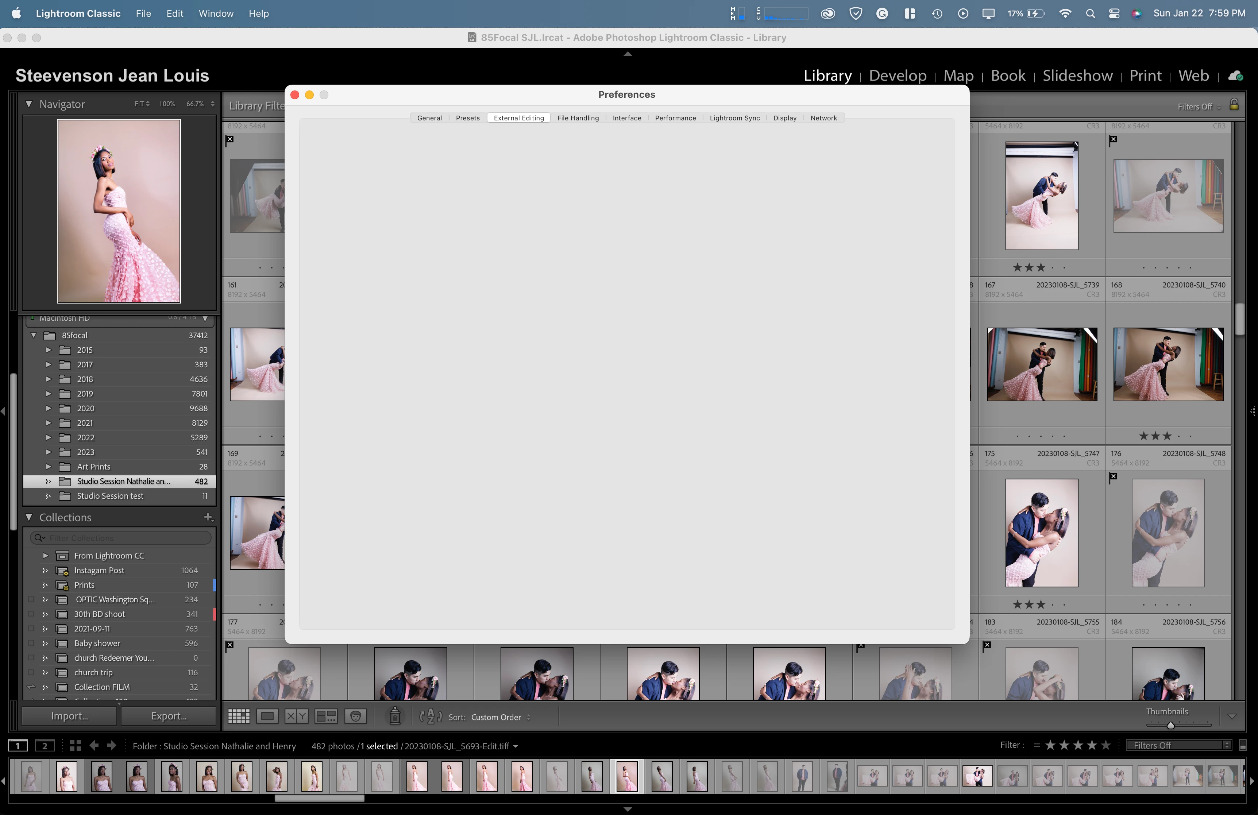1258x815 pixels.
Task: Select the Painter spray can tool
Action: [x=395, y=716]
